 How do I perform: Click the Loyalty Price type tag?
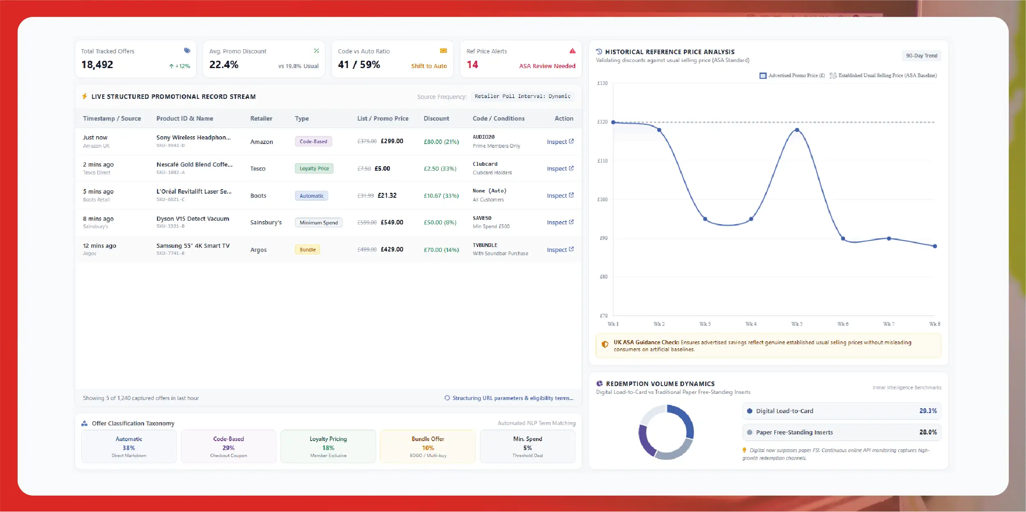click(314, 169)
